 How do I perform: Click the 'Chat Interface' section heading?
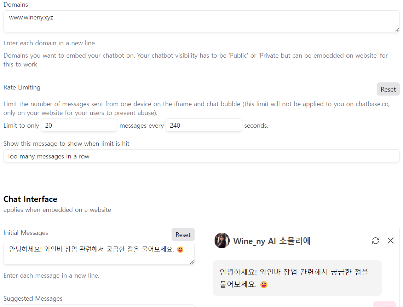click(x=30, y=199)
